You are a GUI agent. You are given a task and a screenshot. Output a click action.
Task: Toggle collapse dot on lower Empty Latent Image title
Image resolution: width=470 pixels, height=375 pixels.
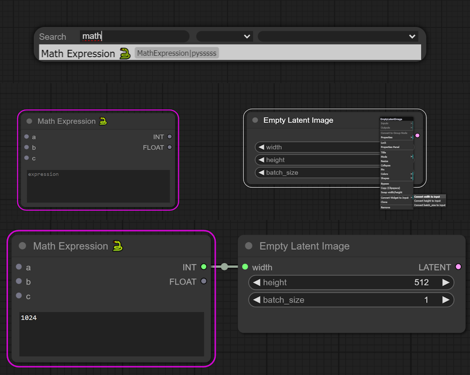click(248, 246)
